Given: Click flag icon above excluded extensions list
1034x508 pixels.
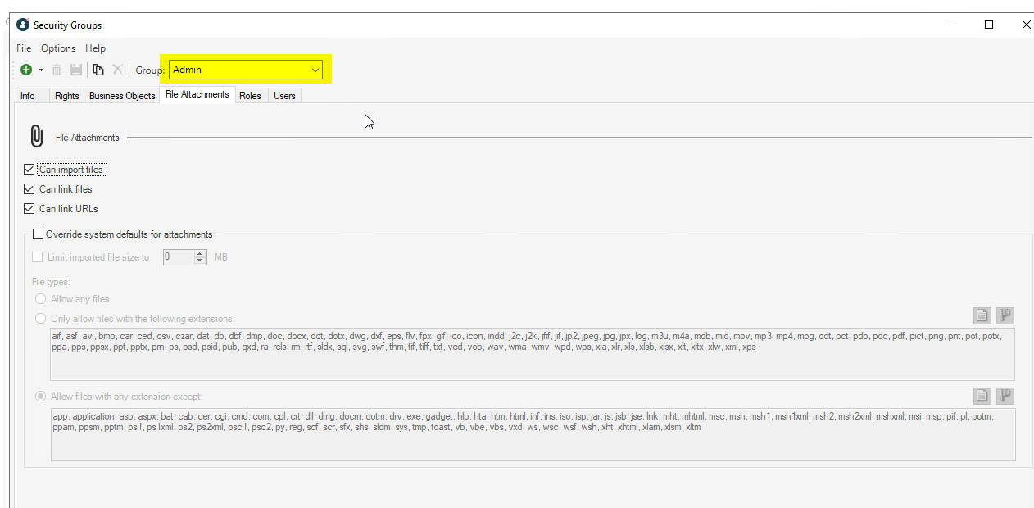Looking at the screenshot, I should pos(1005,396).
